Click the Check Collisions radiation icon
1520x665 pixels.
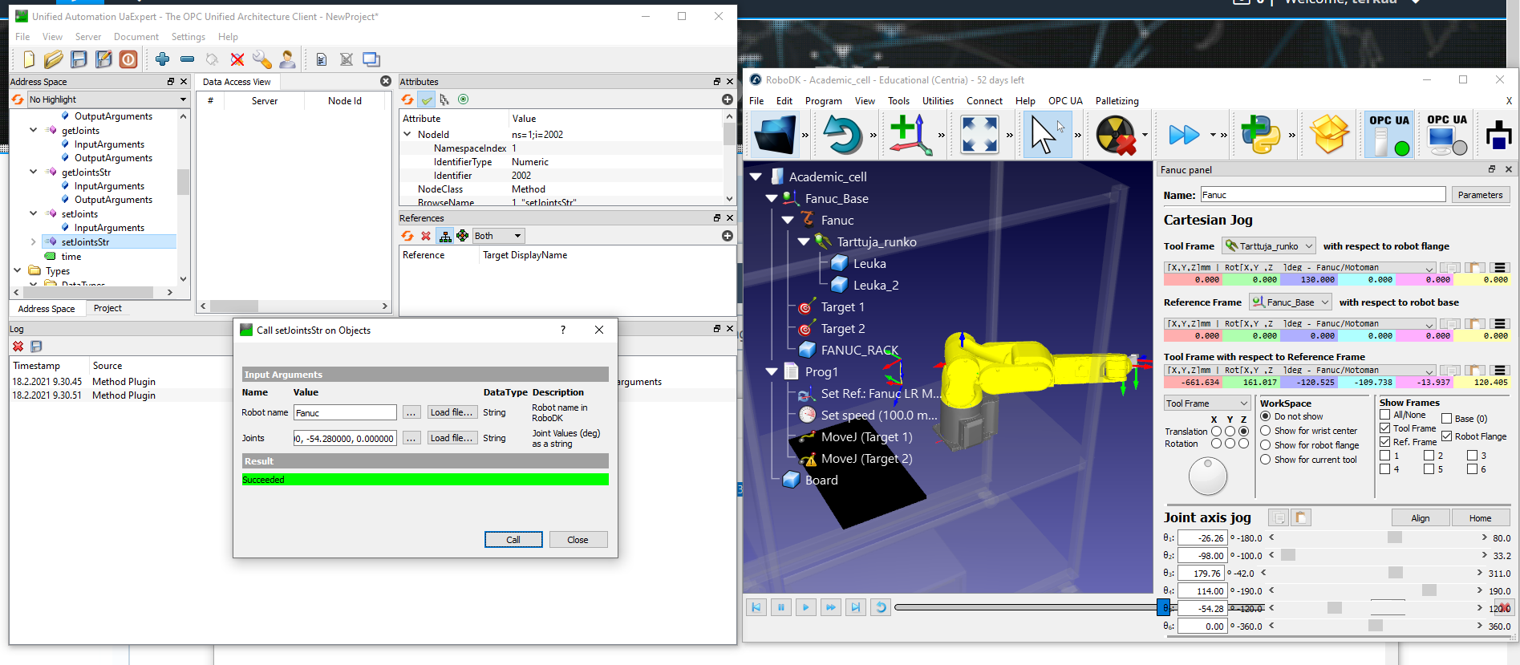1116,135
